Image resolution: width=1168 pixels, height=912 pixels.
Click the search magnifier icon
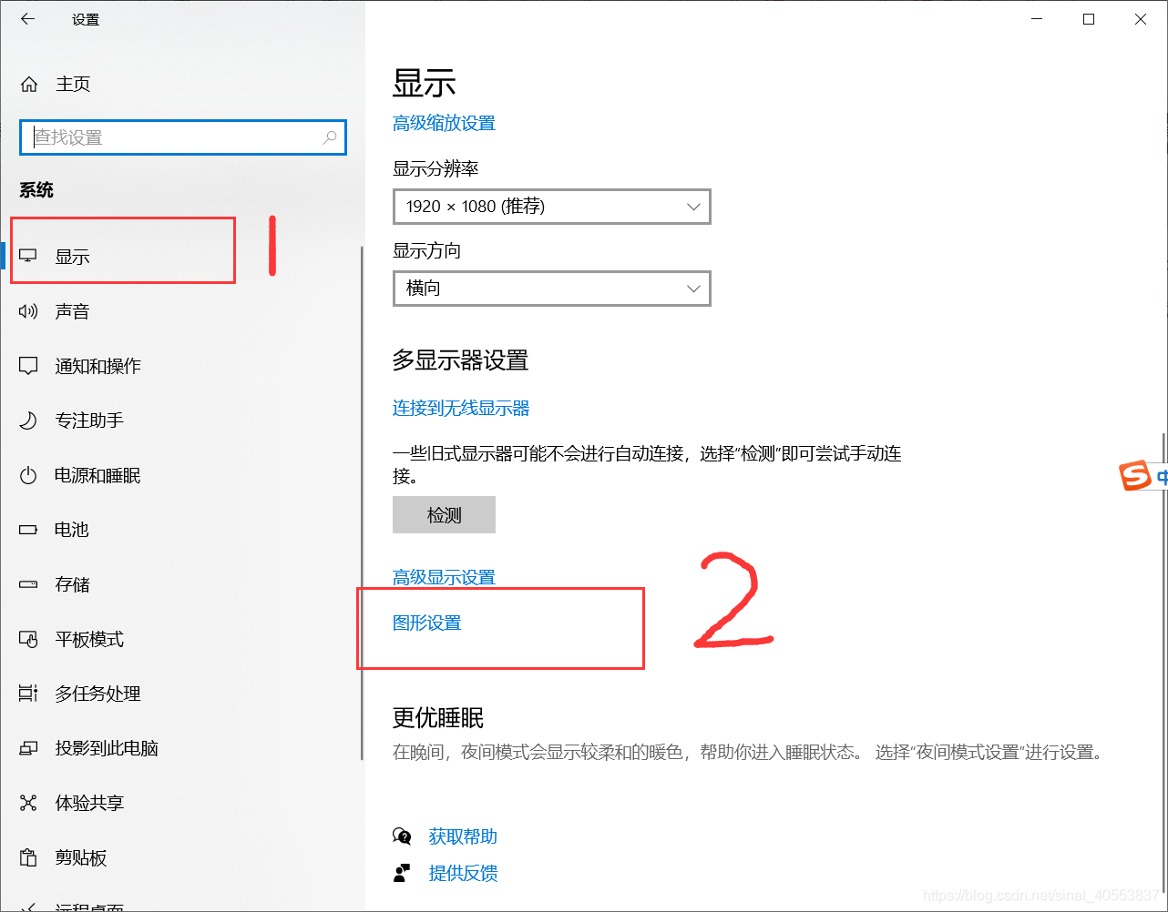click(x=330, y=137)
